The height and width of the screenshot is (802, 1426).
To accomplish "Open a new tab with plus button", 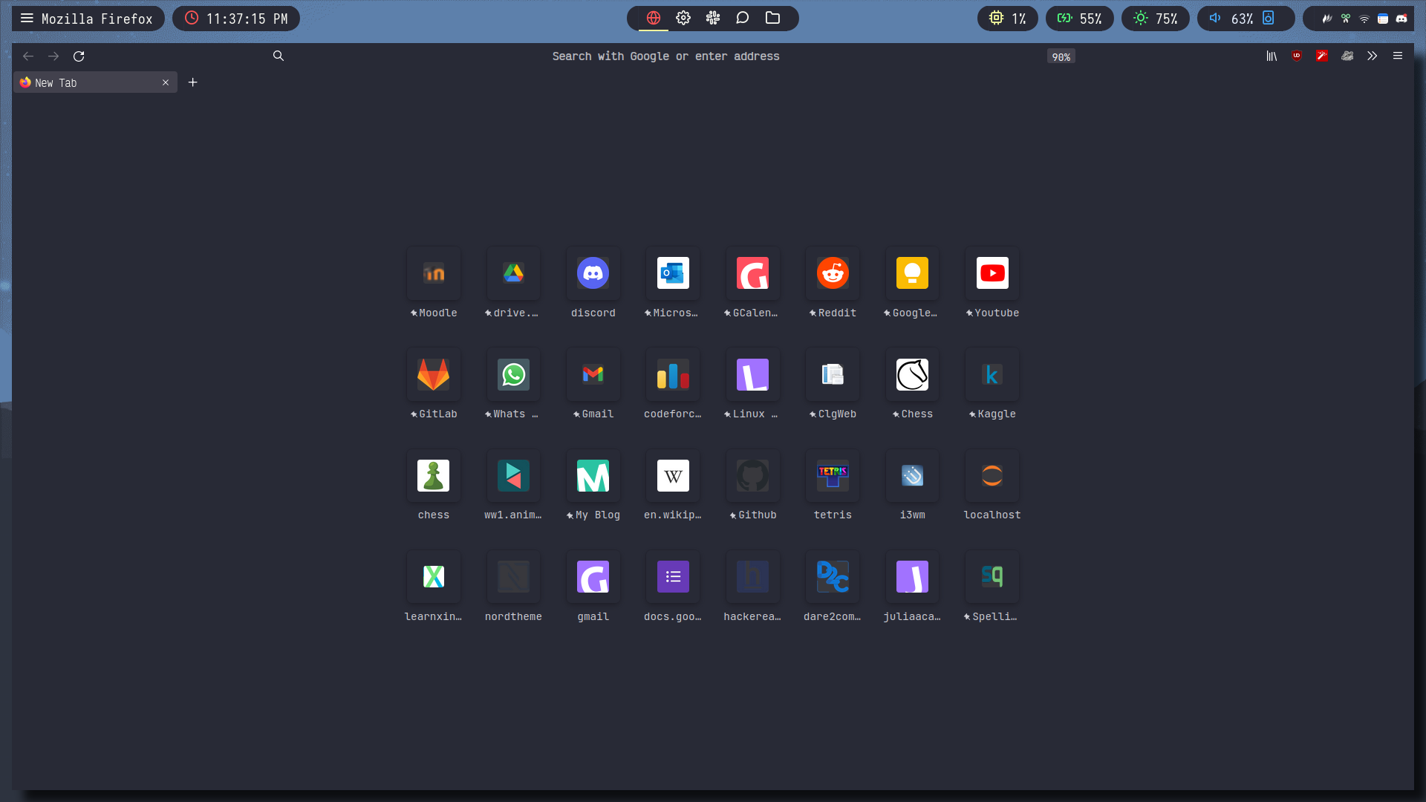I will point(192,82).
